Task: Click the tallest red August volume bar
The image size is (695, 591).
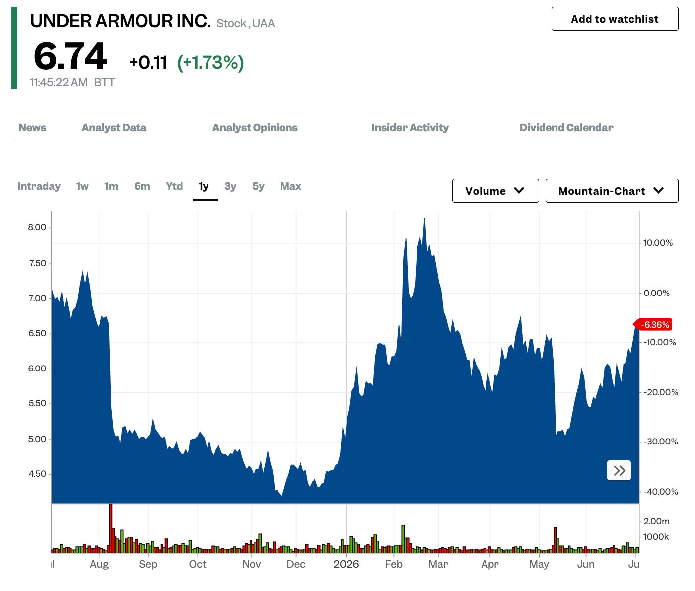Action: 111,528
